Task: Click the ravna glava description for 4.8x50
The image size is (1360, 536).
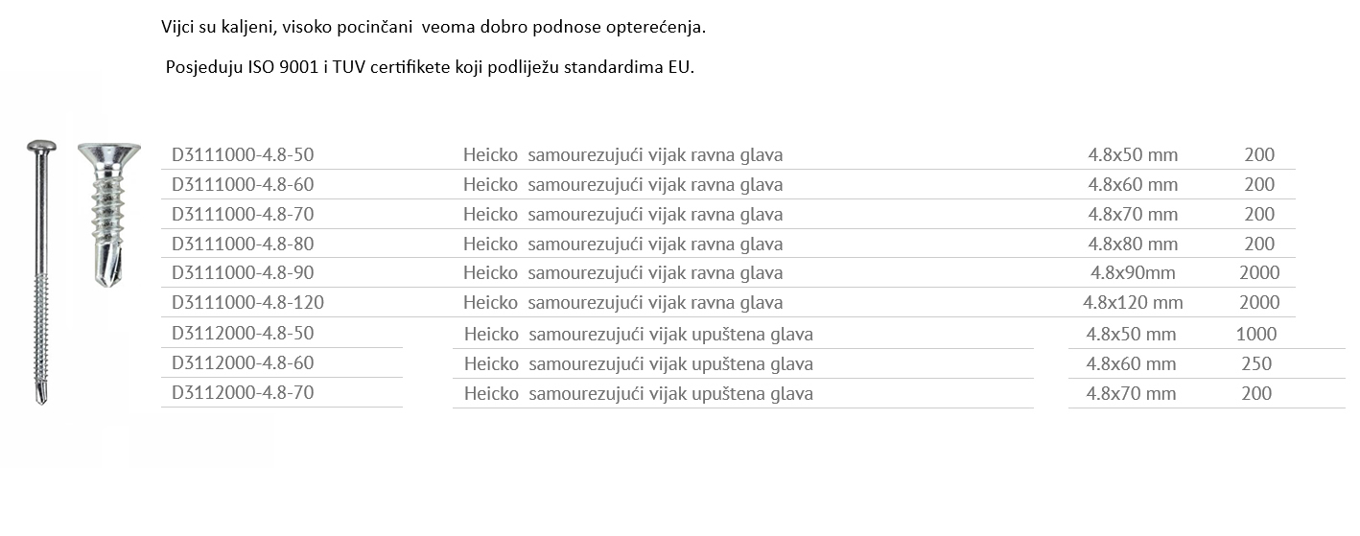Action: [x=623, y=154]
